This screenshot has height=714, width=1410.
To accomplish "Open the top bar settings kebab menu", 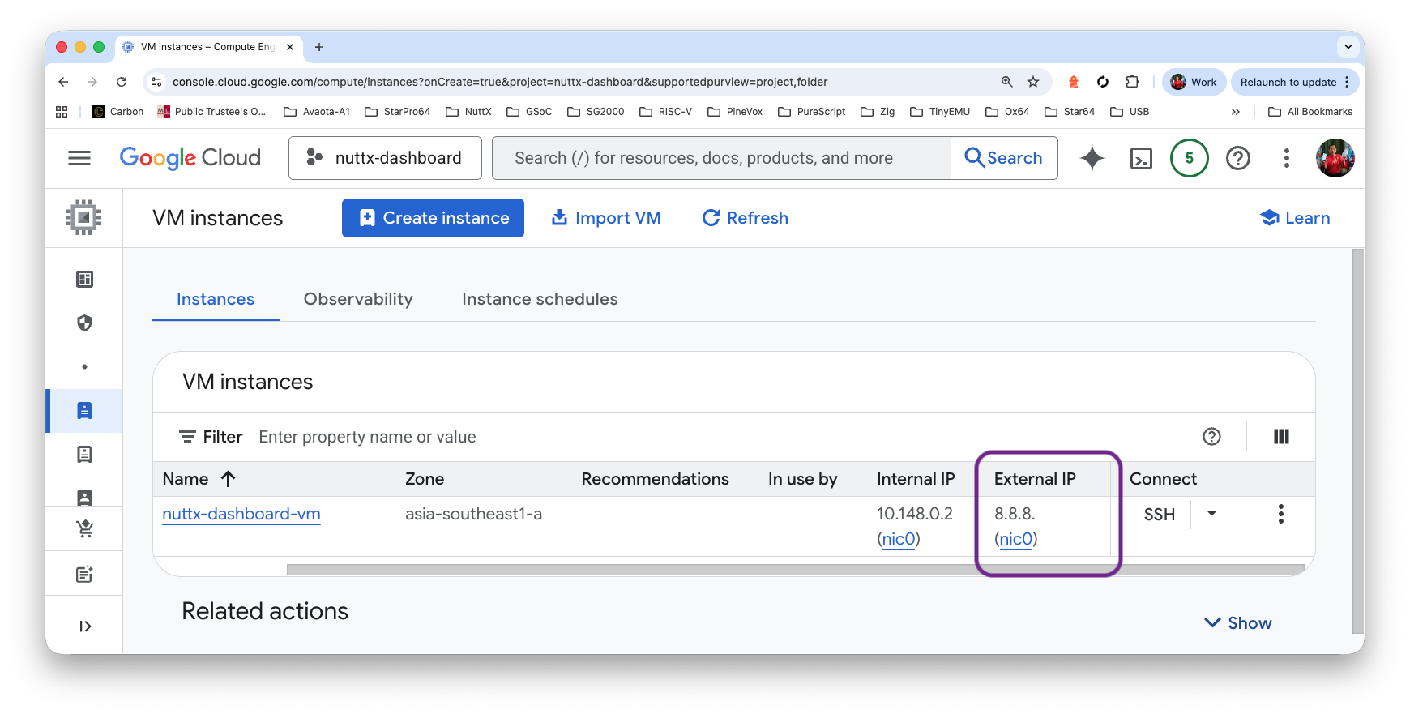I will point(1286,158).
